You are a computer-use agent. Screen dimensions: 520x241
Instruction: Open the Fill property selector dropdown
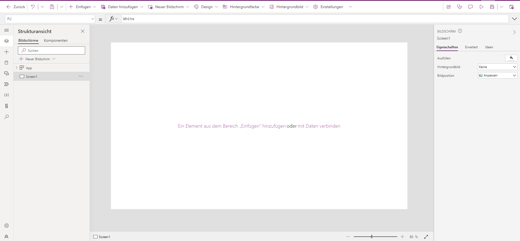(x=50, y=19)
